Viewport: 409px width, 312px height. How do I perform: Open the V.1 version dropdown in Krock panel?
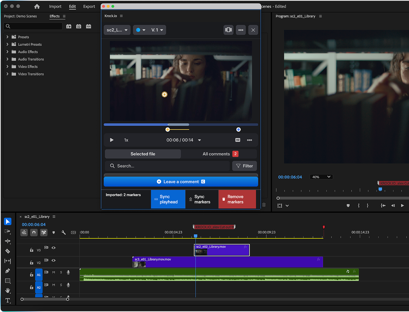[x=157, y=30]
